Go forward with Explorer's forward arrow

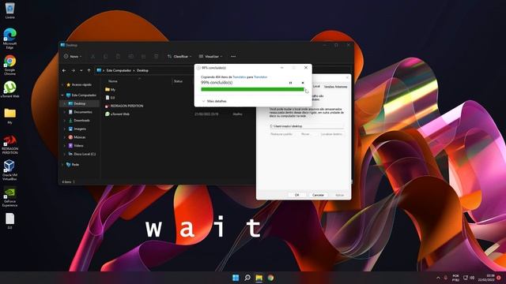[x=73, y=70]
